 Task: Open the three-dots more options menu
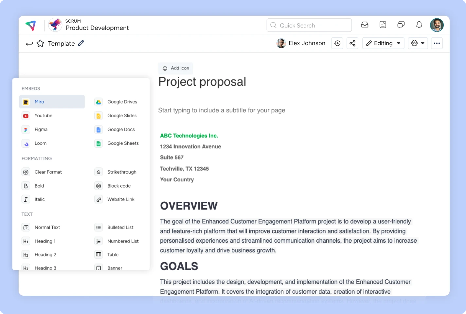437,43
